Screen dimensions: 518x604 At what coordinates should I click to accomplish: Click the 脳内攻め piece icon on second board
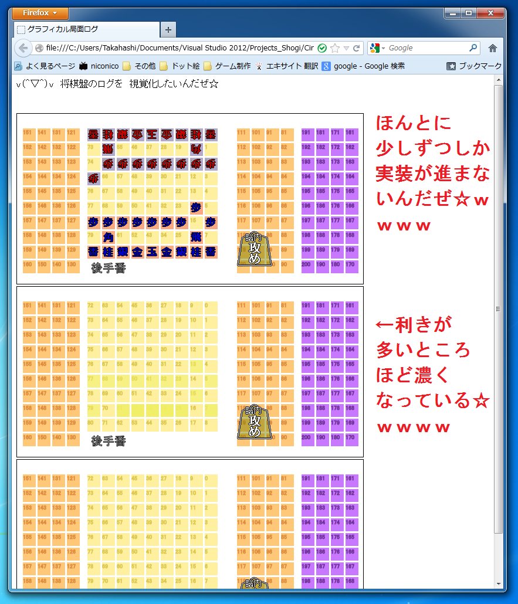[254, 422]
